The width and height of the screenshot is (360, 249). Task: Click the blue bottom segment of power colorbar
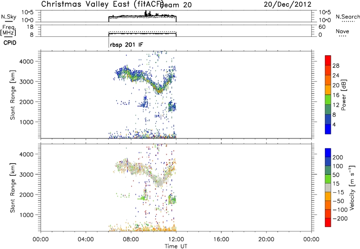[328, 129]
